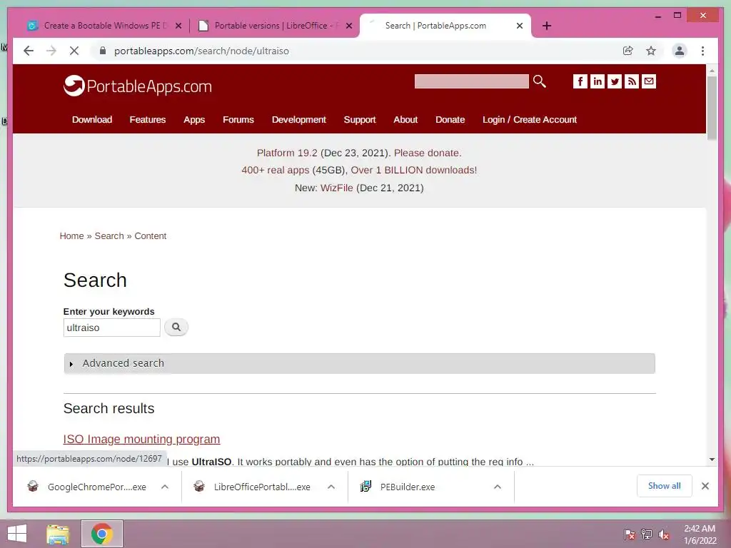Click the header magnifier search icon
Screen dimensions: 731x548
pos(540,81)
